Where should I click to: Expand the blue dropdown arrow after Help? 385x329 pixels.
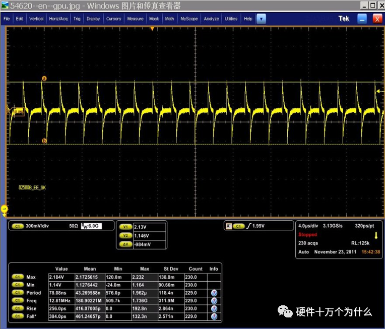tap(261, 19)
